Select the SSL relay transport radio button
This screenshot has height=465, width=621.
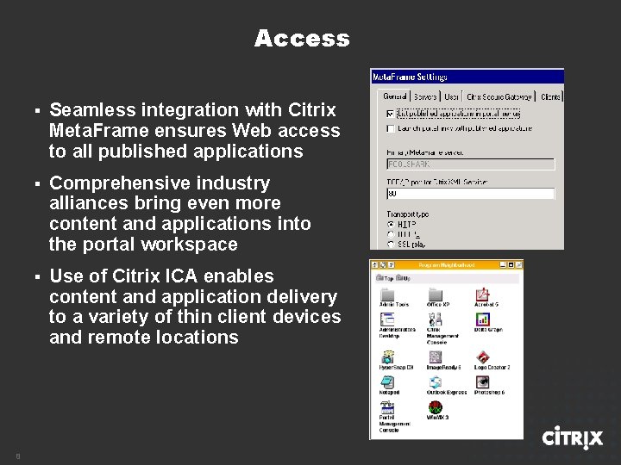coord(391,245)
